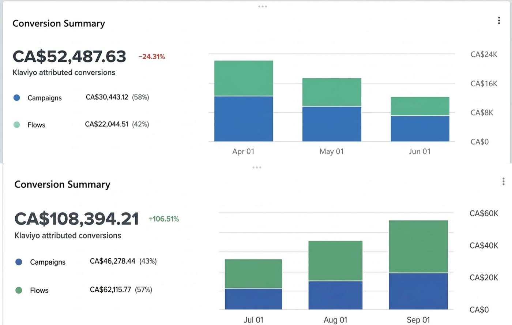Viewport: 512px width, 325px height.
Task: Select the green Flows segment of the Sep 01 bar
Action: 418,247
